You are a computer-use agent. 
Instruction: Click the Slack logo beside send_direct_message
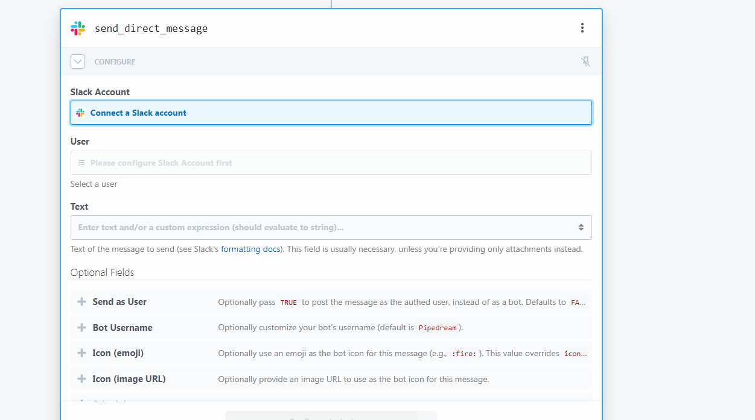tap(78, 28)
